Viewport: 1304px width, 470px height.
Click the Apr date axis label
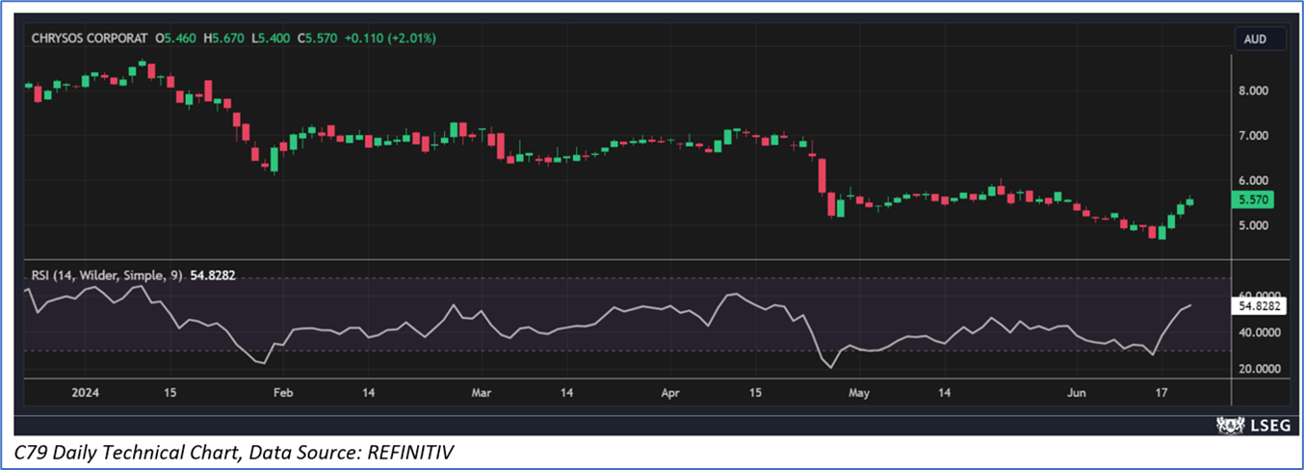670,393
